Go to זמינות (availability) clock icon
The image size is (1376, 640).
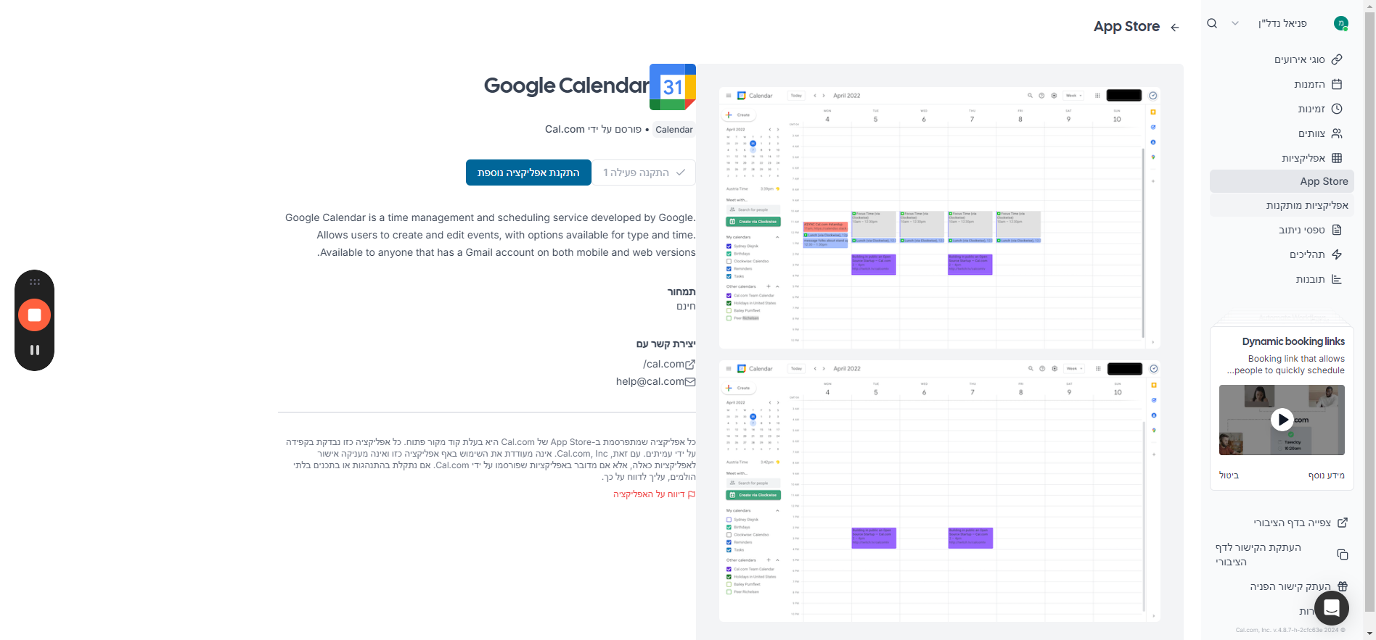click(1319, 109)
